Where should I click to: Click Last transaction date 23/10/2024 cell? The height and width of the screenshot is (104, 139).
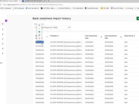109,42
